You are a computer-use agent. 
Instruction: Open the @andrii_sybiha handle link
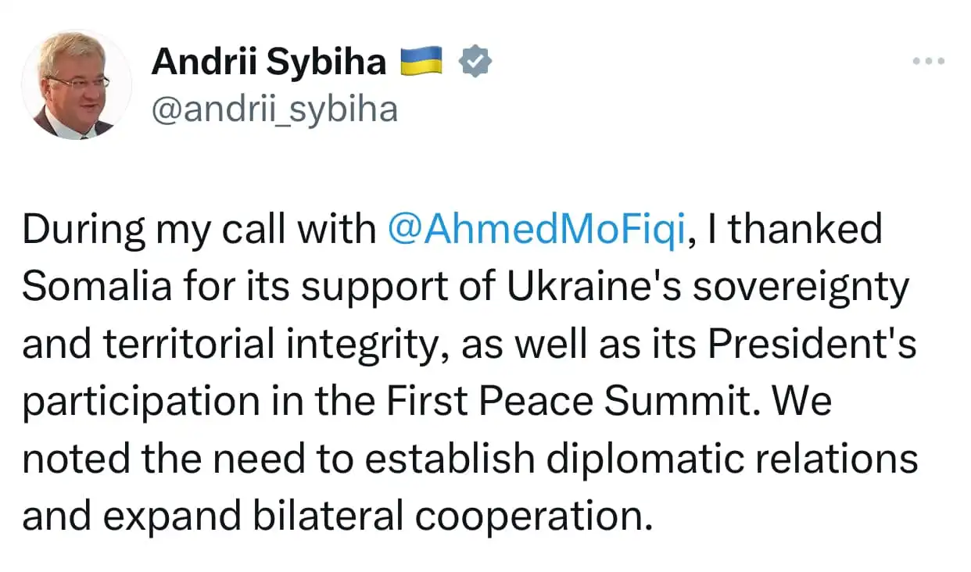(274, 110)
